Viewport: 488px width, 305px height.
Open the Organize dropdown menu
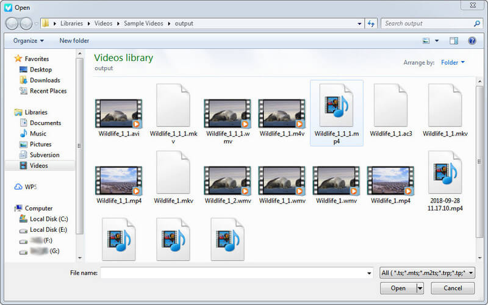(29, 41)
